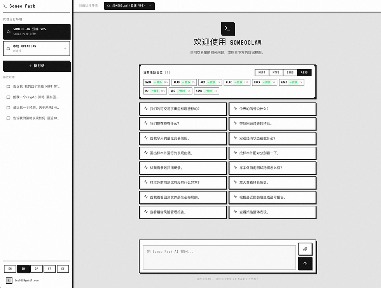
Task: Select prompt 放大查看持仓历史。
Action: (273, 183)
